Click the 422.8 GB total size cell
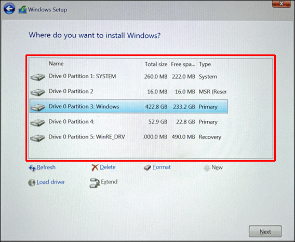295x242 pixels. coord(156,107)
